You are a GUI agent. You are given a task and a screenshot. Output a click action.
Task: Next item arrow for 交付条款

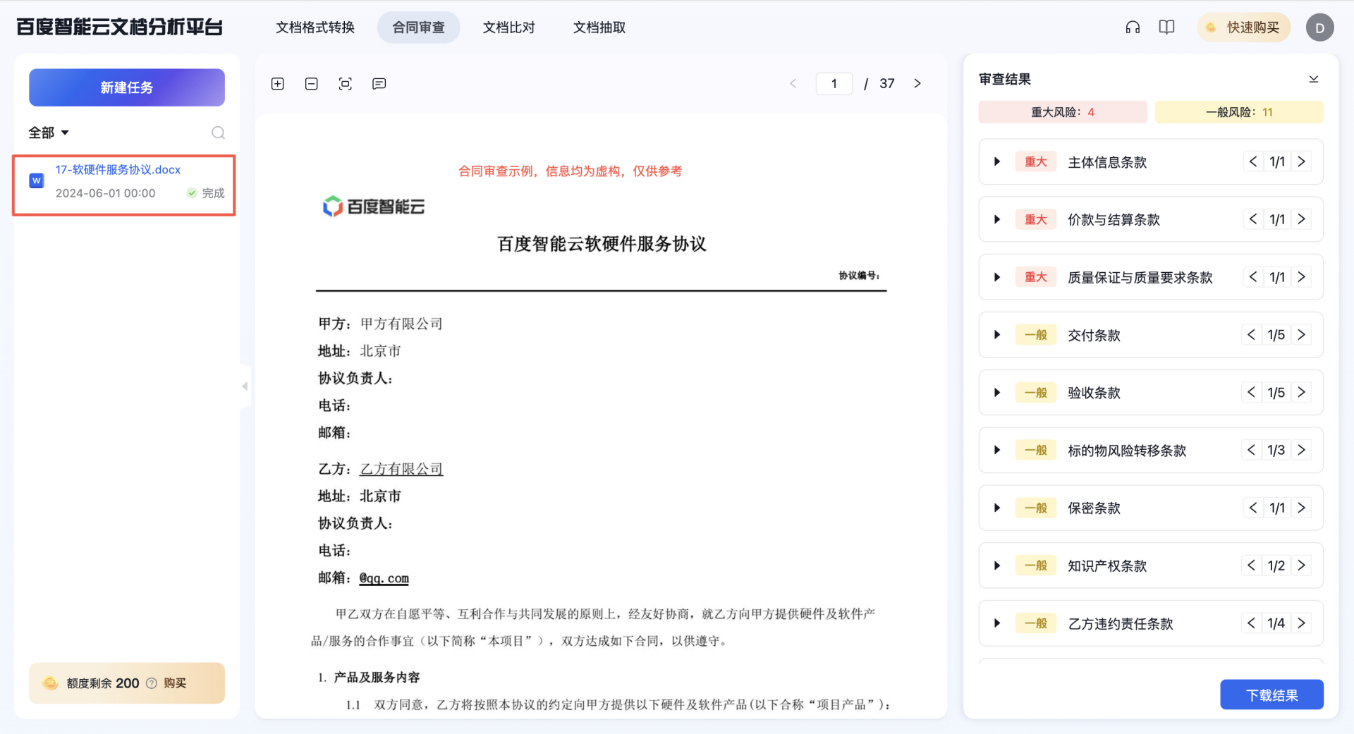click(1302, 335)
